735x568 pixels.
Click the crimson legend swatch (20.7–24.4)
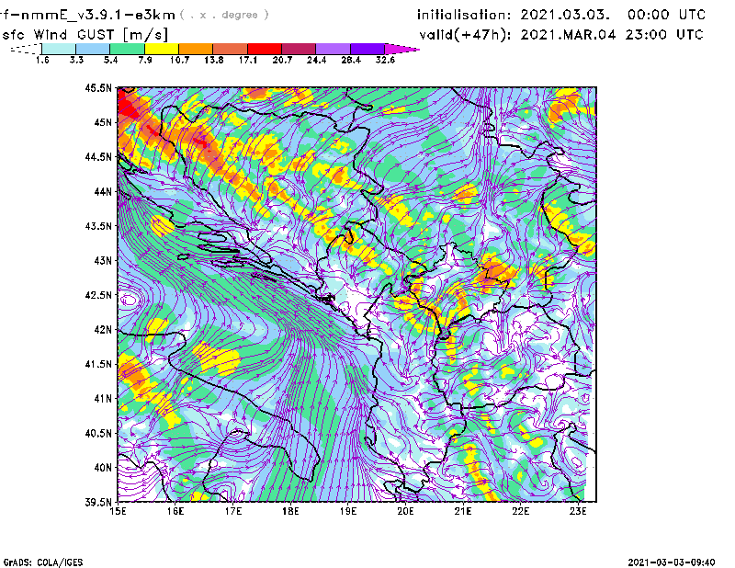coord(299,49)
